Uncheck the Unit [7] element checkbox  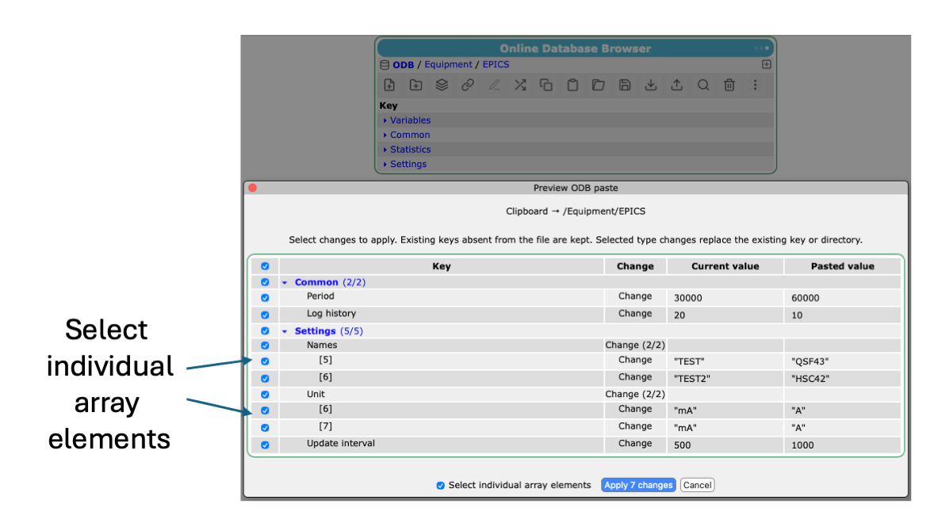pos(265,428)
